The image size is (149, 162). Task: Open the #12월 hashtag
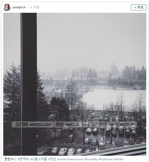point(34,159)
